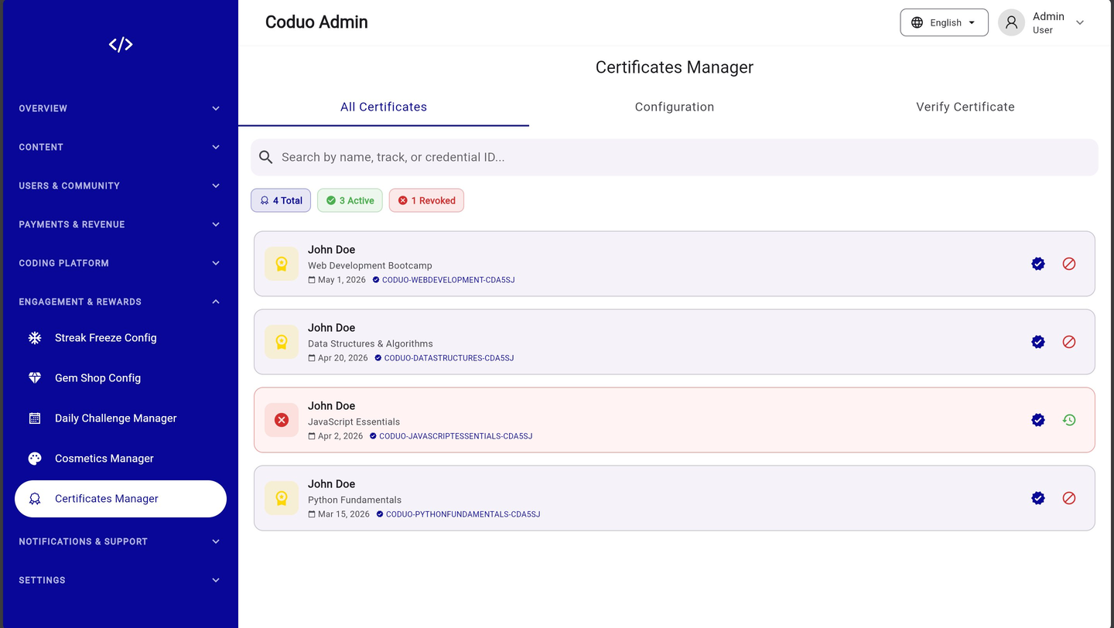Image resolution: width=1114 pixels, height=628 pixels.
Task: Click the award badge on Web Development Bootcamp card
Action: coord(282,264)
